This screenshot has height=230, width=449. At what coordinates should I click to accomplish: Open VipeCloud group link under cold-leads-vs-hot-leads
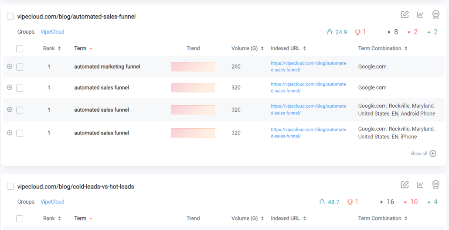click(52, 202)
